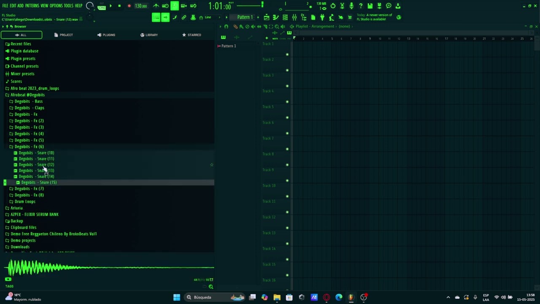Mute Track 5 using its green dot
This screenshot has height=304, width=540.
287,117
